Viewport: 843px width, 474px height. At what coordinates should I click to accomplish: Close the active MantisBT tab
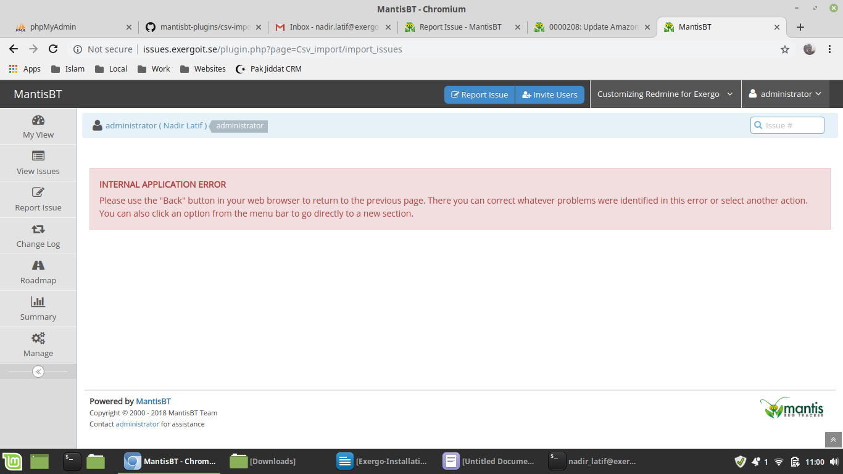point(777,27)
